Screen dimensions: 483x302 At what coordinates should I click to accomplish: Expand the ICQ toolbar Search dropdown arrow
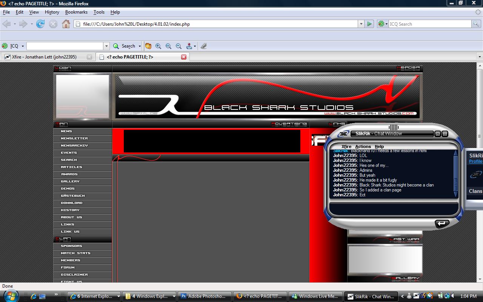[x=140, y=46]
